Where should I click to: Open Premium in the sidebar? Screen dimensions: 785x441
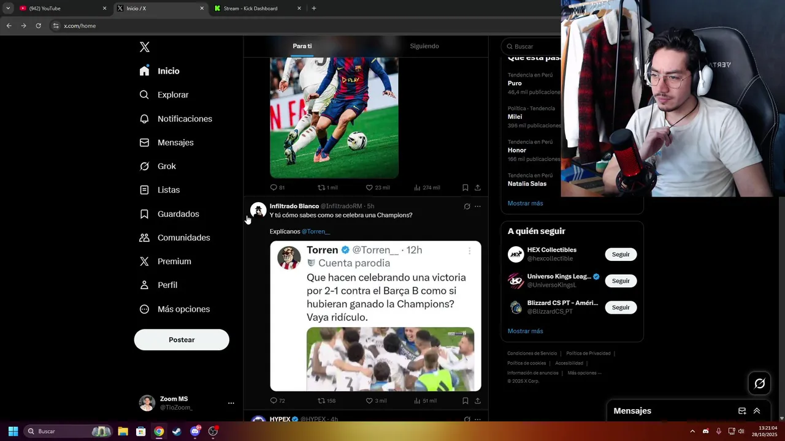coord(165,262)
